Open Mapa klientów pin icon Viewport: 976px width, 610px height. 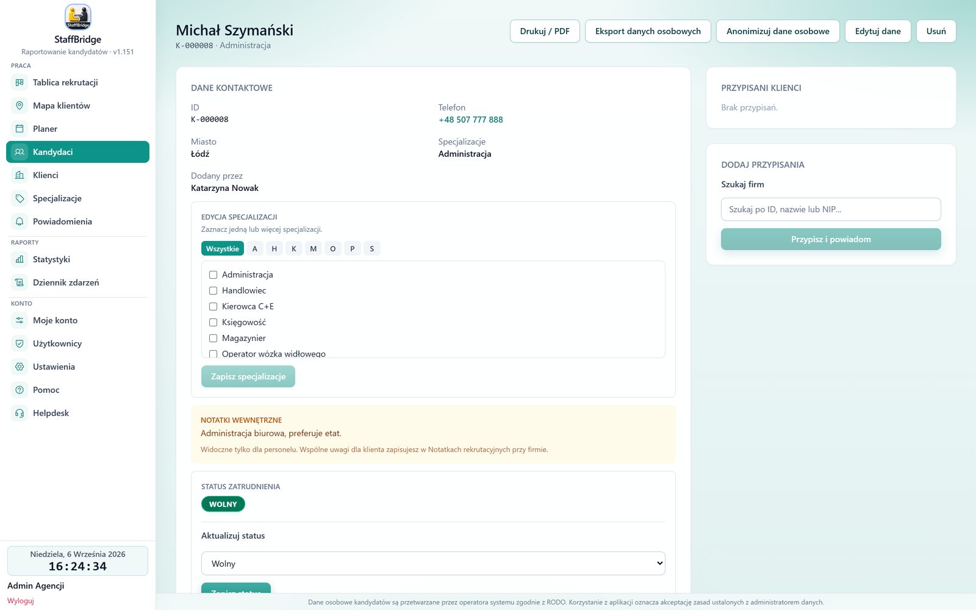(20, 106)
